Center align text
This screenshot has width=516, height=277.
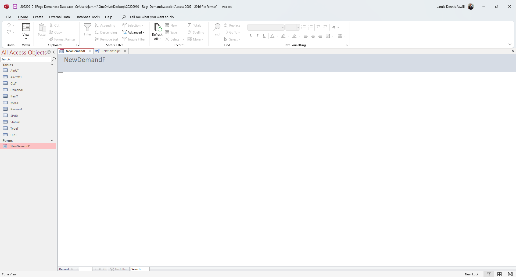click(x=313, y=36)
